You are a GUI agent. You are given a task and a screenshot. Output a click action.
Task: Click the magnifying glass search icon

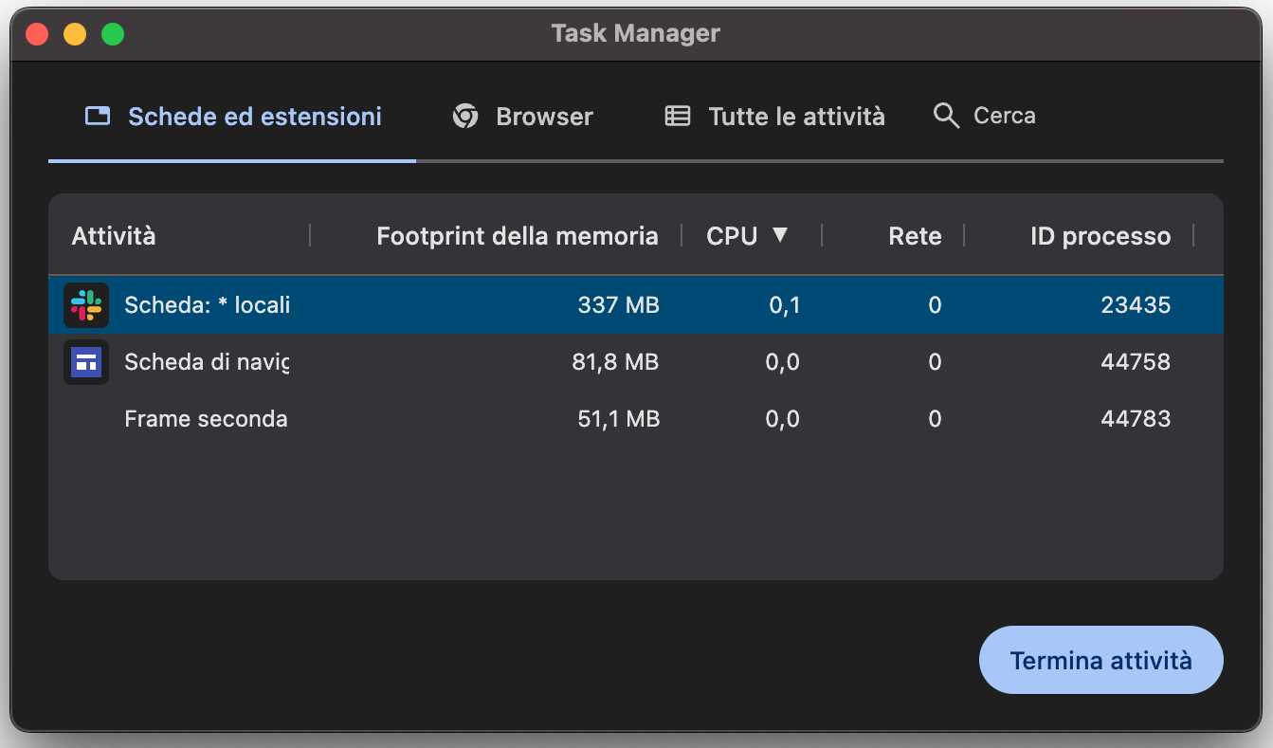946,115
